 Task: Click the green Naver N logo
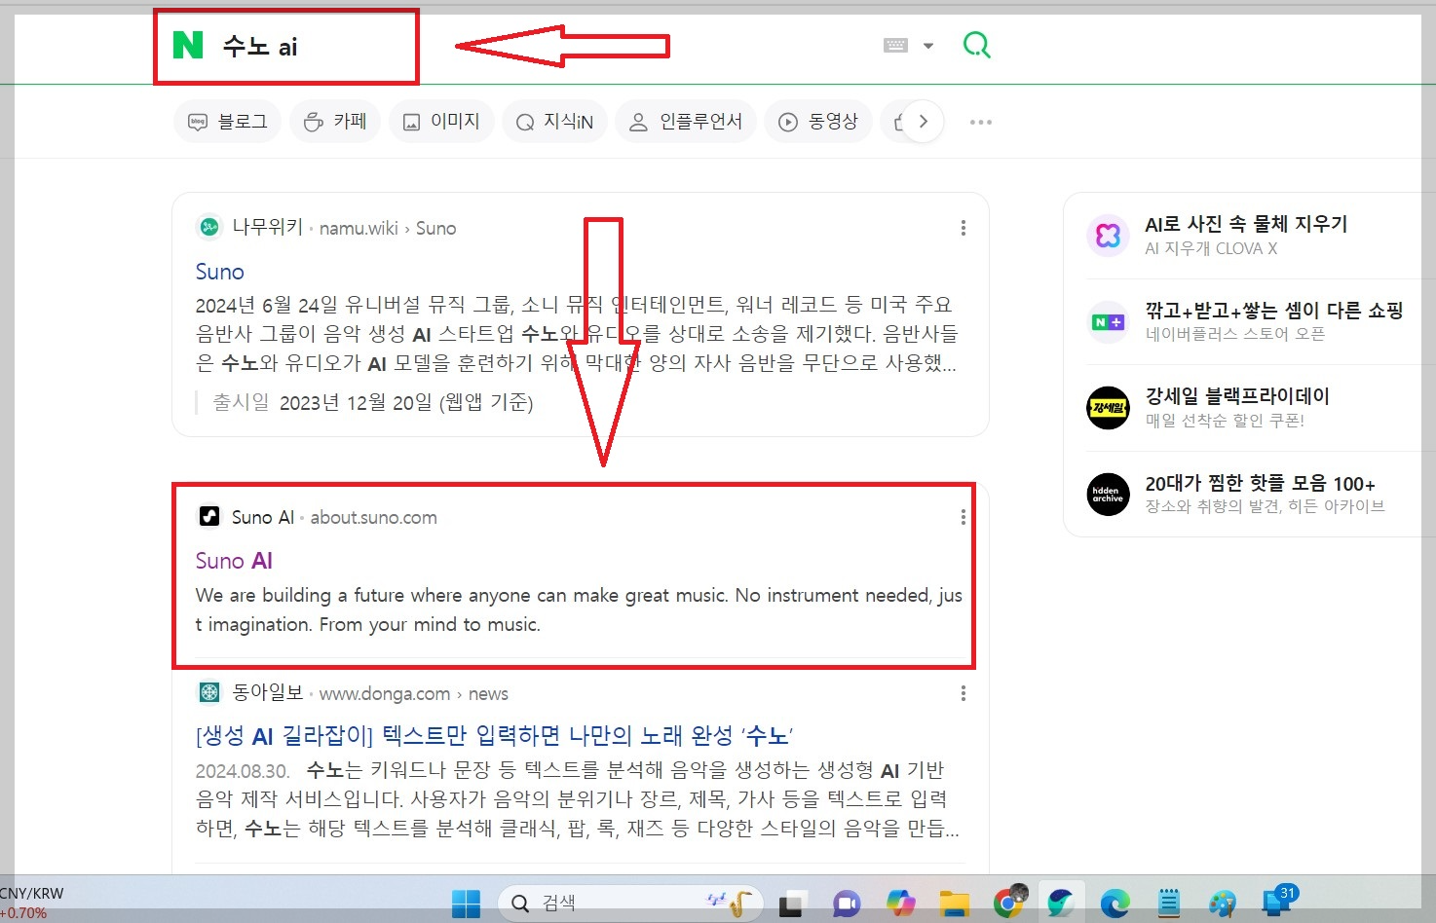click(188, 45)
